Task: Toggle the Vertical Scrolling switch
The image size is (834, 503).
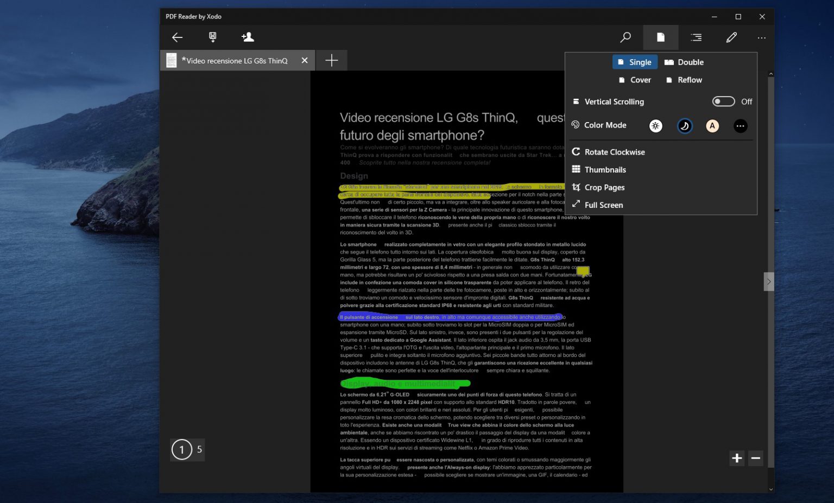Action: 723,101
